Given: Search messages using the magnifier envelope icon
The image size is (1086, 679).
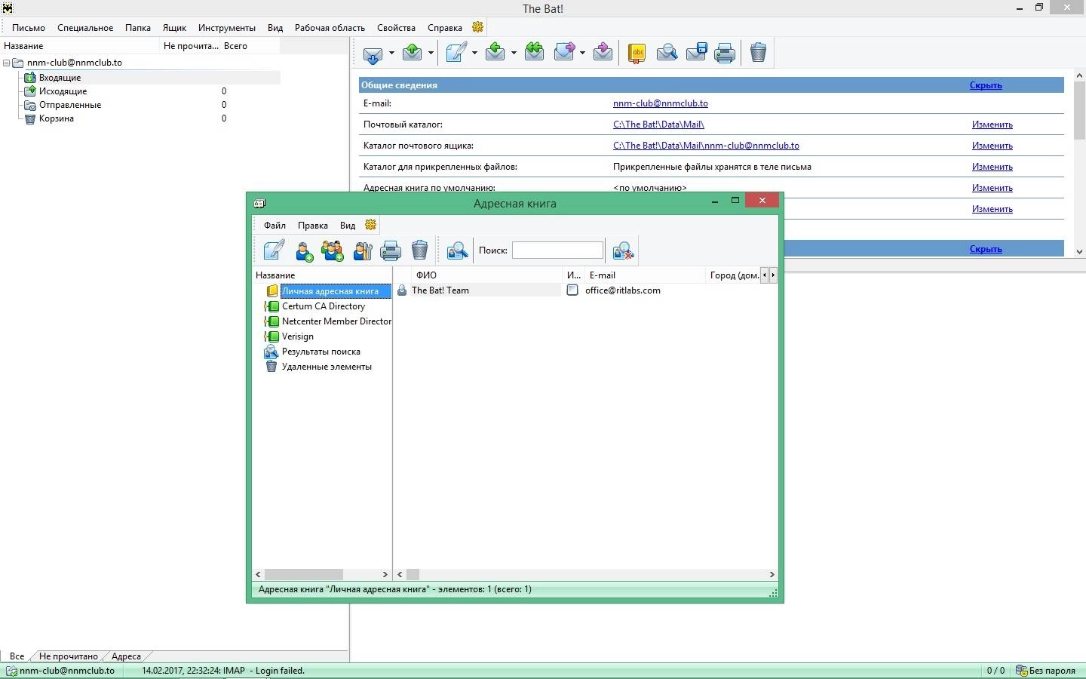Looking at the screenshot, I should click(667, 53).
